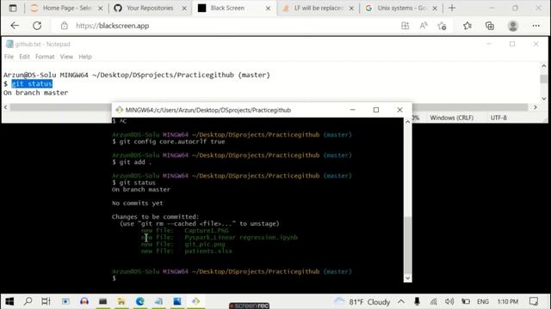Close the Your Repositories tab
Viewport: 551px width, 309px height.
[x=184, y=8]
